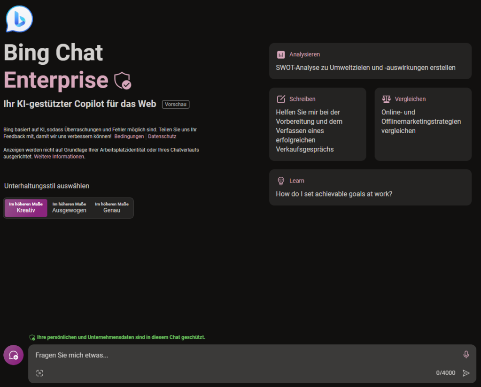Viewport: 481px width, 387px height.
Task: Click the green data protection notice text
Action: pyautogui.click(x=121, y=337)
